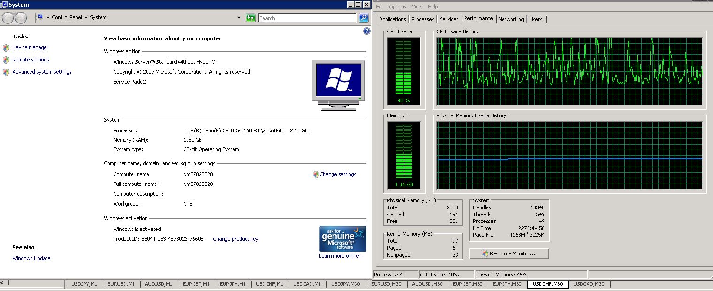Image resolution: width=713 pixels, height=291 pixels.
Task: Open Device Manager link
Action: coord(30,47)
